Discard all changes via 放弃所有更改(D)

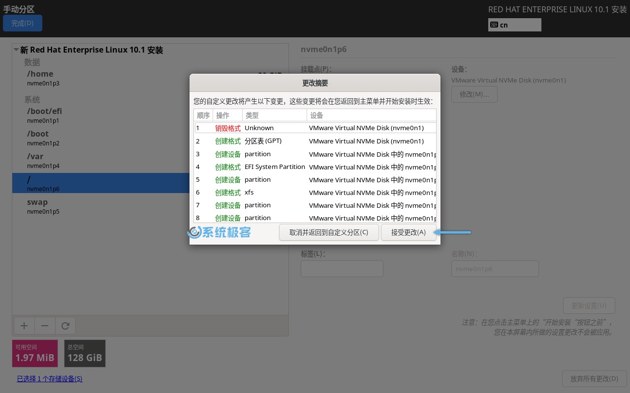click(x=595, y=379)
